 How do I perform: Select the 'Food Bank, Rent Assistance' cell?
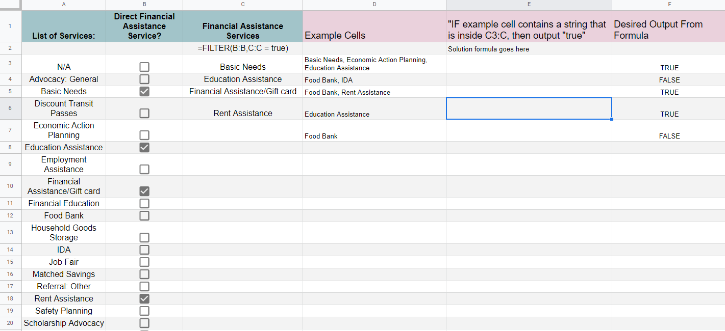374,92
